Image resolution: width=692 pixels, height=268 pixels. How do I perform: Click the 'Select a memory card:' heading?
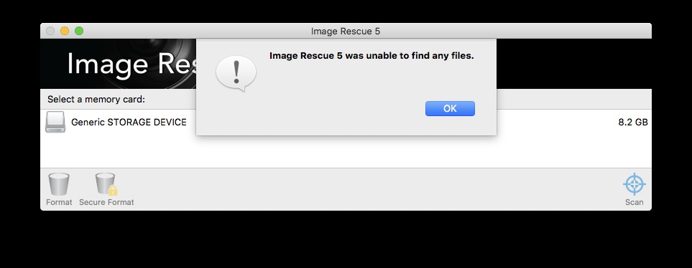[96, 100]
